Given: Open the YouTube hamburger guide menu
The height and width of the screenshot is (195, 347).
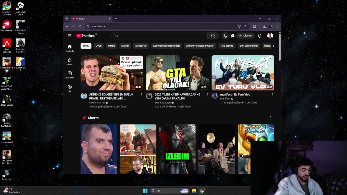Looking at the screenshot, I should [x=70, y=36].
